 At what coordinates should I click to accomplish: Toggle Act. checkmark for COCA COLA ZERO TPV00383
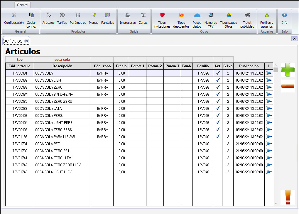[218, 87]
